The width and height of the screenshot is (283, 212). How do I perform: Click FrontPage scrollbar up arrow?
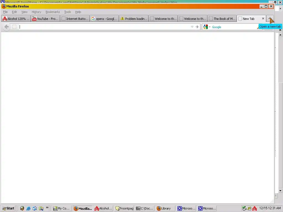tap(280, 35)
